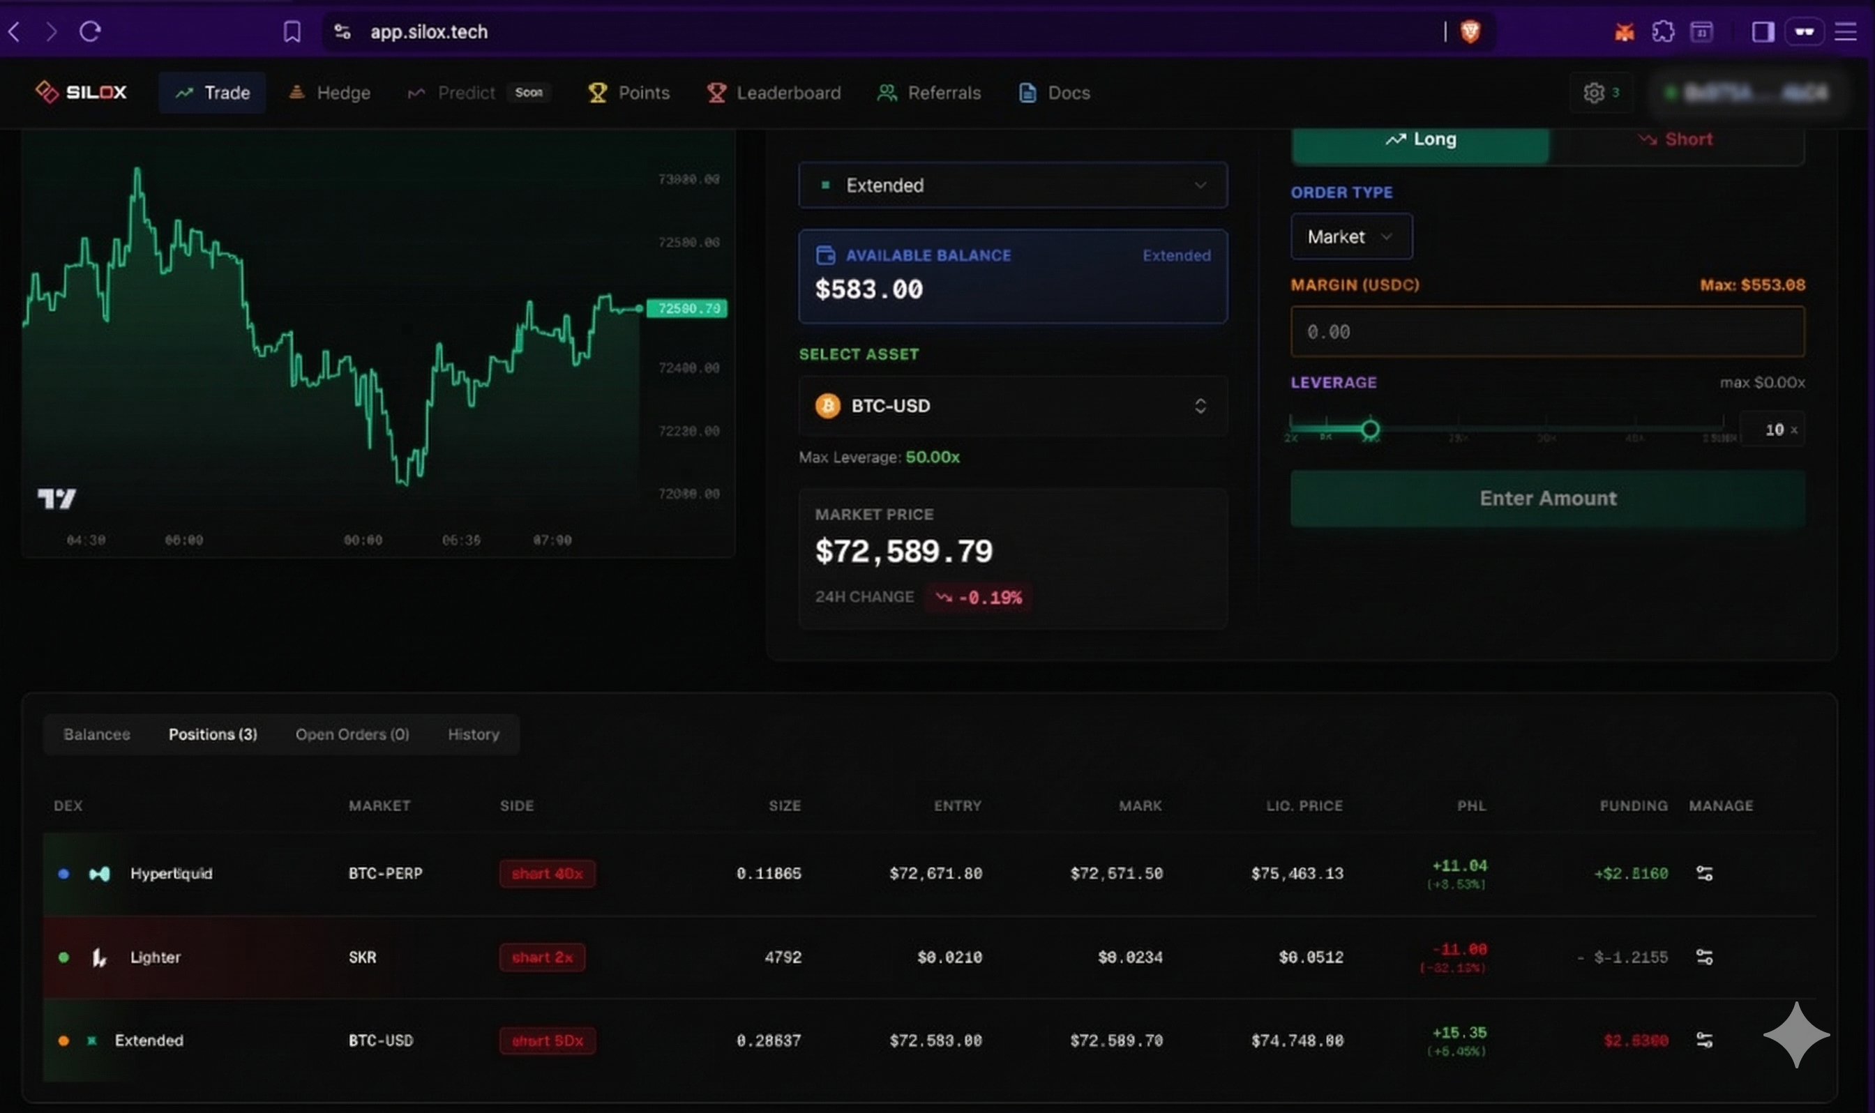Switch order side to Short
This screenshot has height=1113, width=1875.
(x=1676, y=140)
